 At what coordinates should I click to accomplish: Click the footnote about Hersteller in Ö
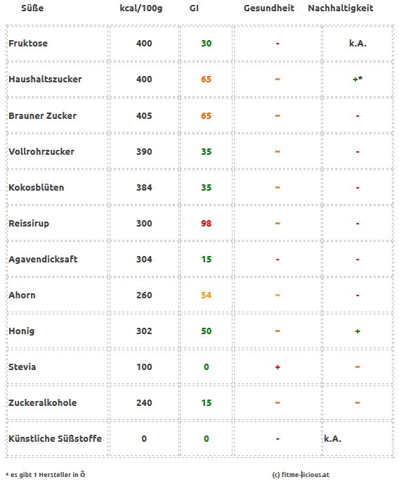click(x=45, y=475)
